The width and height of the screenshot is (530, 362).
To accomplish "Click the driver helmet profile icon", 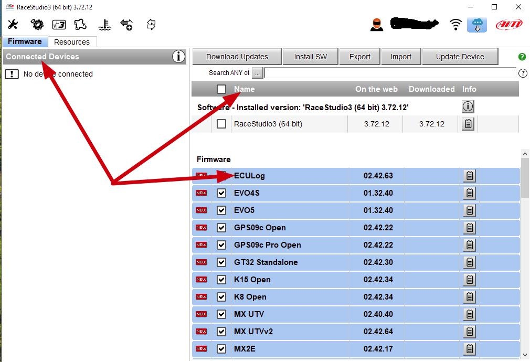I will [377, 25].
